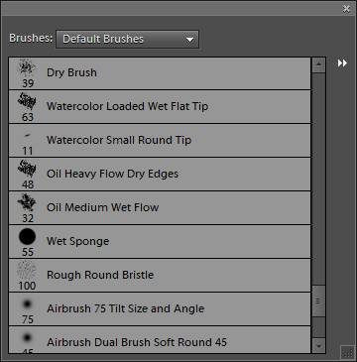Open the Default Brushes dropdown
This screenshot has width=357, height=362.
click(x=127, y=40)
